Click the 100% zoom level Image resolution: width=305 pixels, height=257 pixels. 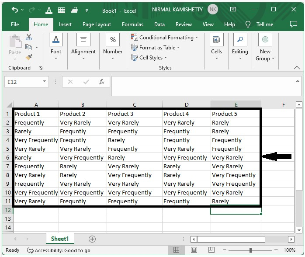click(289, 250)
